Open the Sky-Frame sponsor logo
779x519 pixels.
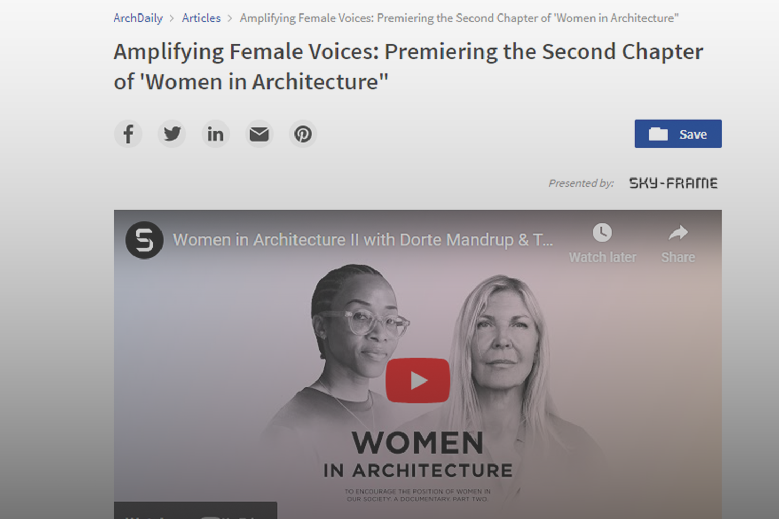[x=673, y=183]
